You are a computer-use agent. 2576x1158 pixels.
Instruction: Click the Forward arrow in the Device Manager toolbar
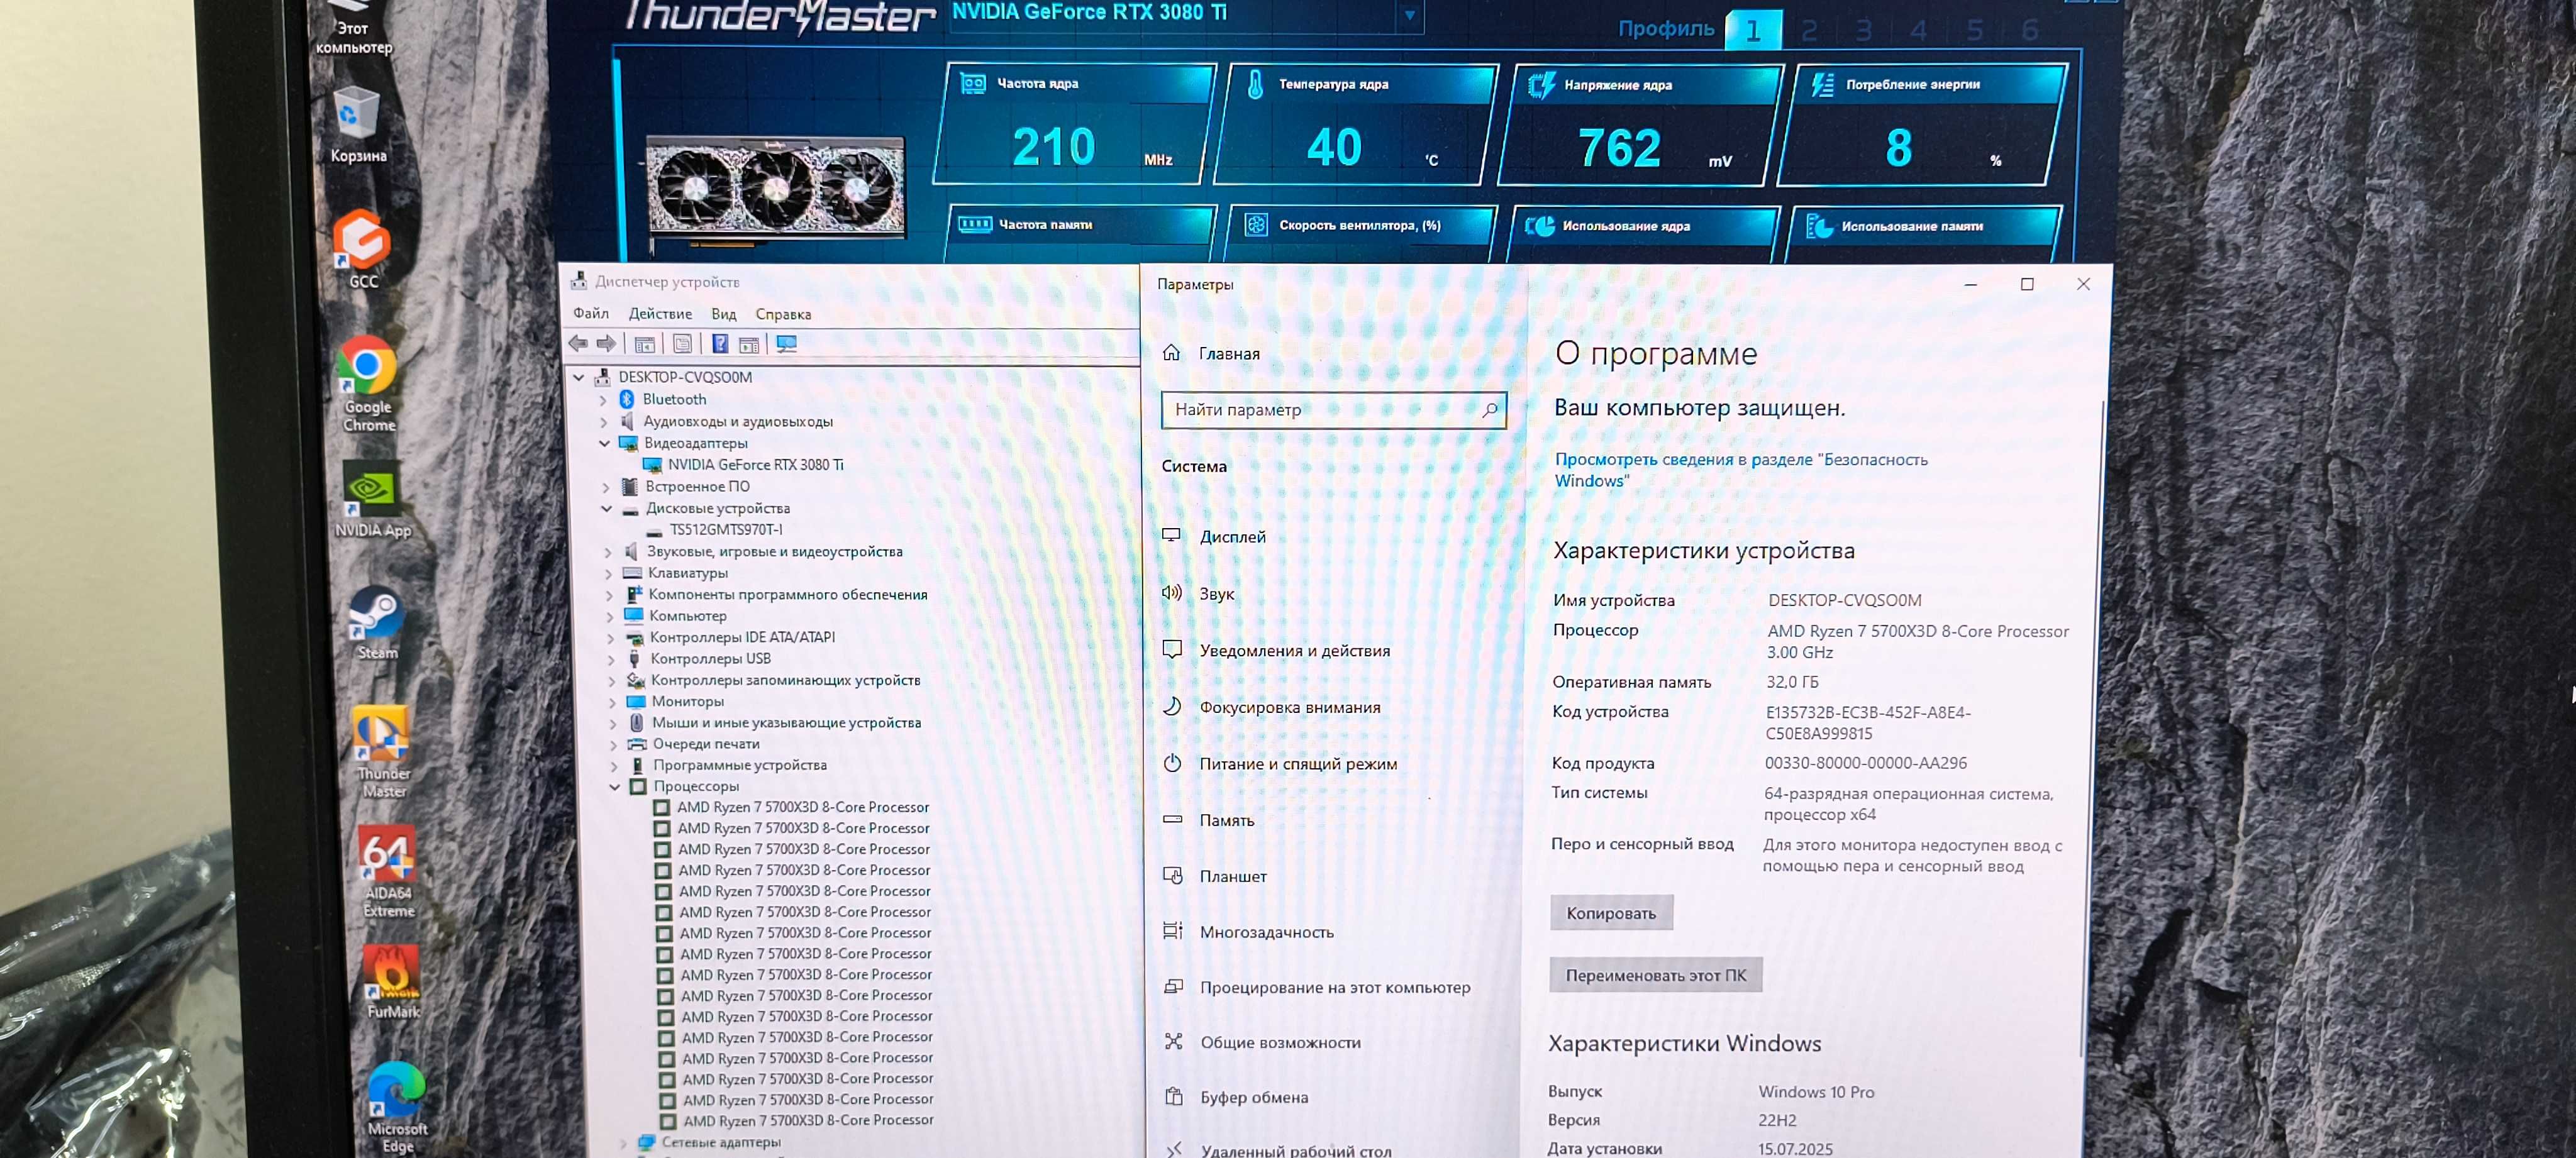(x=606, y=344)
